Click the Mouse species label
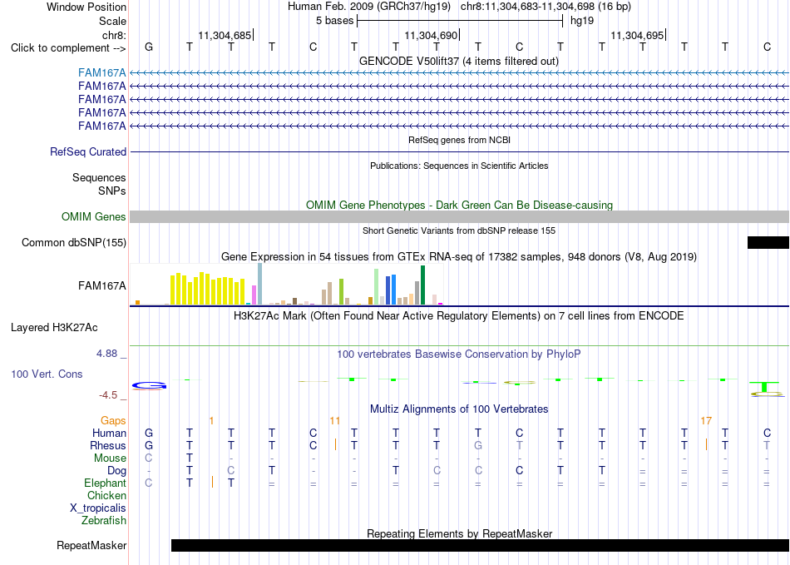Screen dimensions: 790x565 click(110, 458)
